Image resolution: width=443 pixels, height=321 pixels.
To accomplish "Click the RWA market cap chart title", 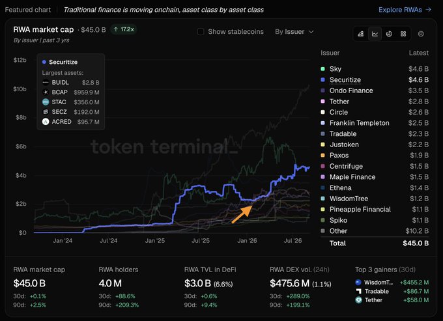I will click(x=44, y=29).
